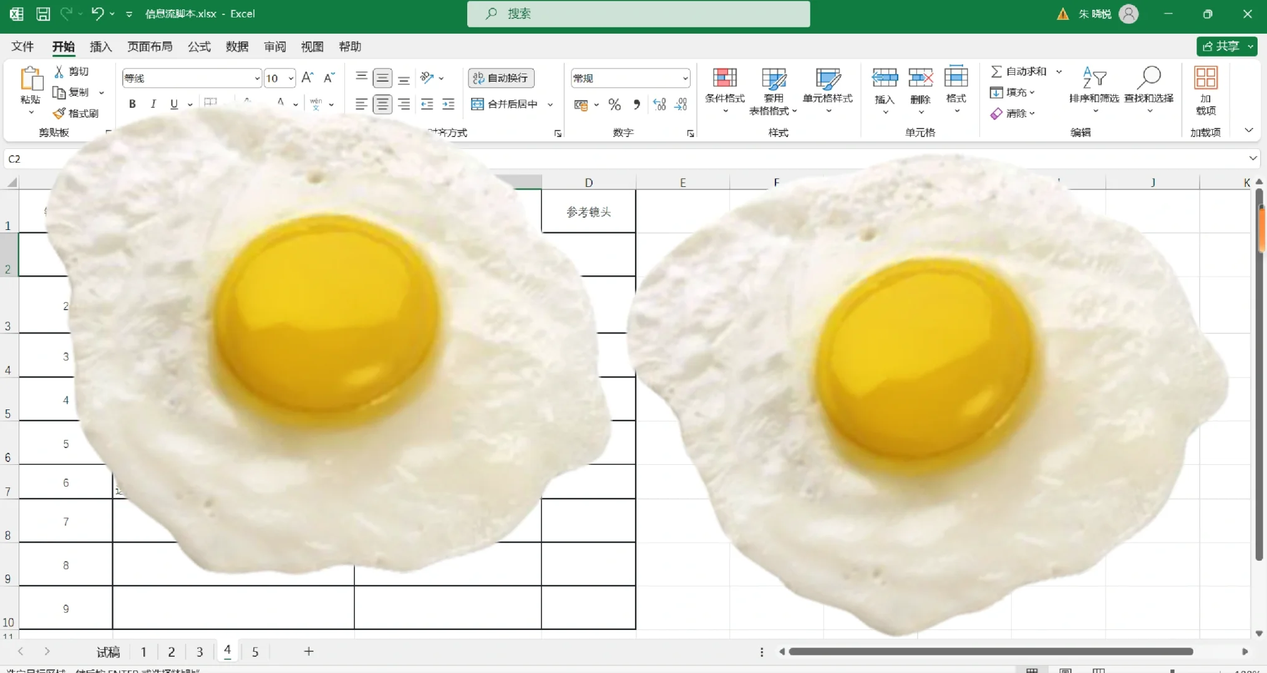Toggle Bold formatting
Screen dimensions: 1267x673
coord(132,104)
